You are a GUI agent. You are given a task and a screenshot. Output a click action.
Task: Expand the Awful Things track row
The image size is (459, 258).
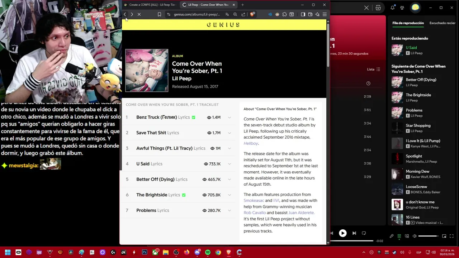tap(229, 148)
